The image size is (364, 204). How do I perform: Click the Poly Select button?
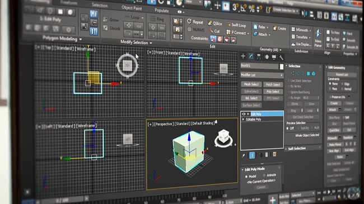tap(273, 92)
